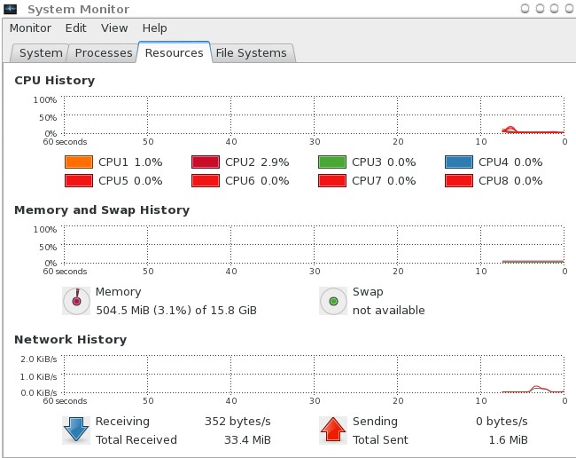Click the 'System Monitor' window title
The width and height of the screenshot is (576, 458).
click(79, 9)
